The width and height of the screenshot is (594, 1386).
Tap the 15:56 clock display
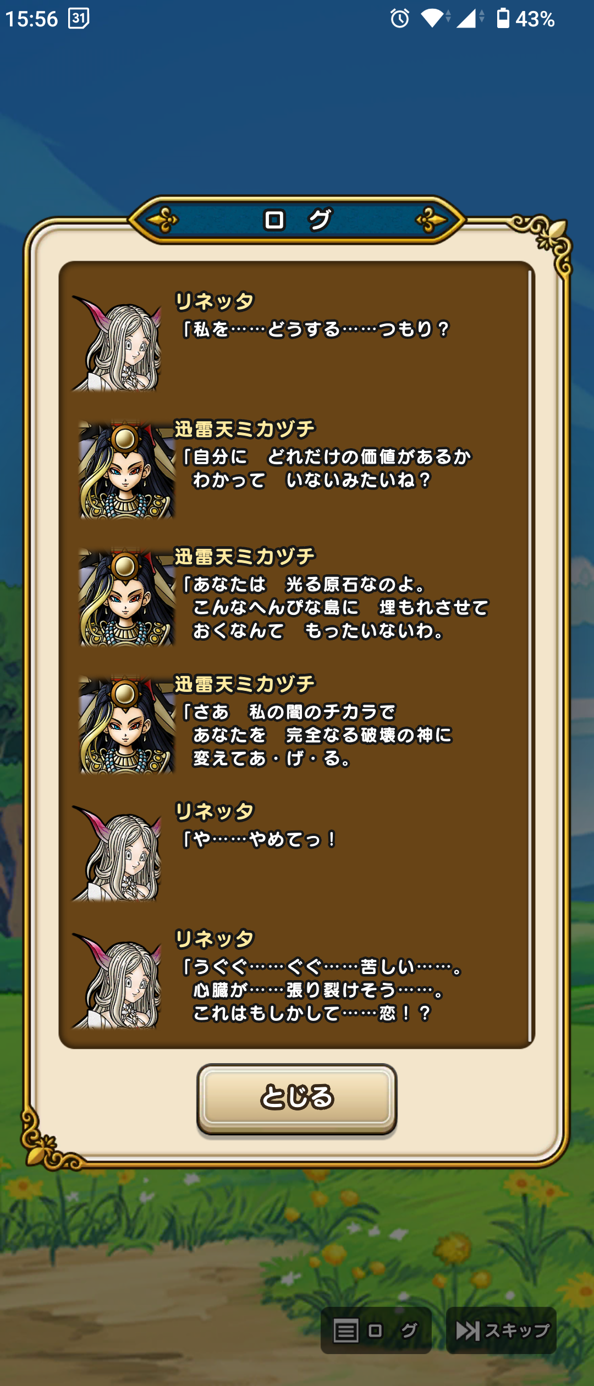click(x=31, y=19)
